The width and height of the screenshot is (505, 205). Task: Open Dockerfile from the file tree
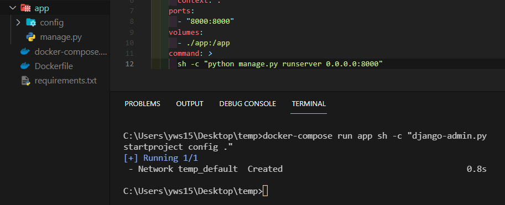[54, 66]
